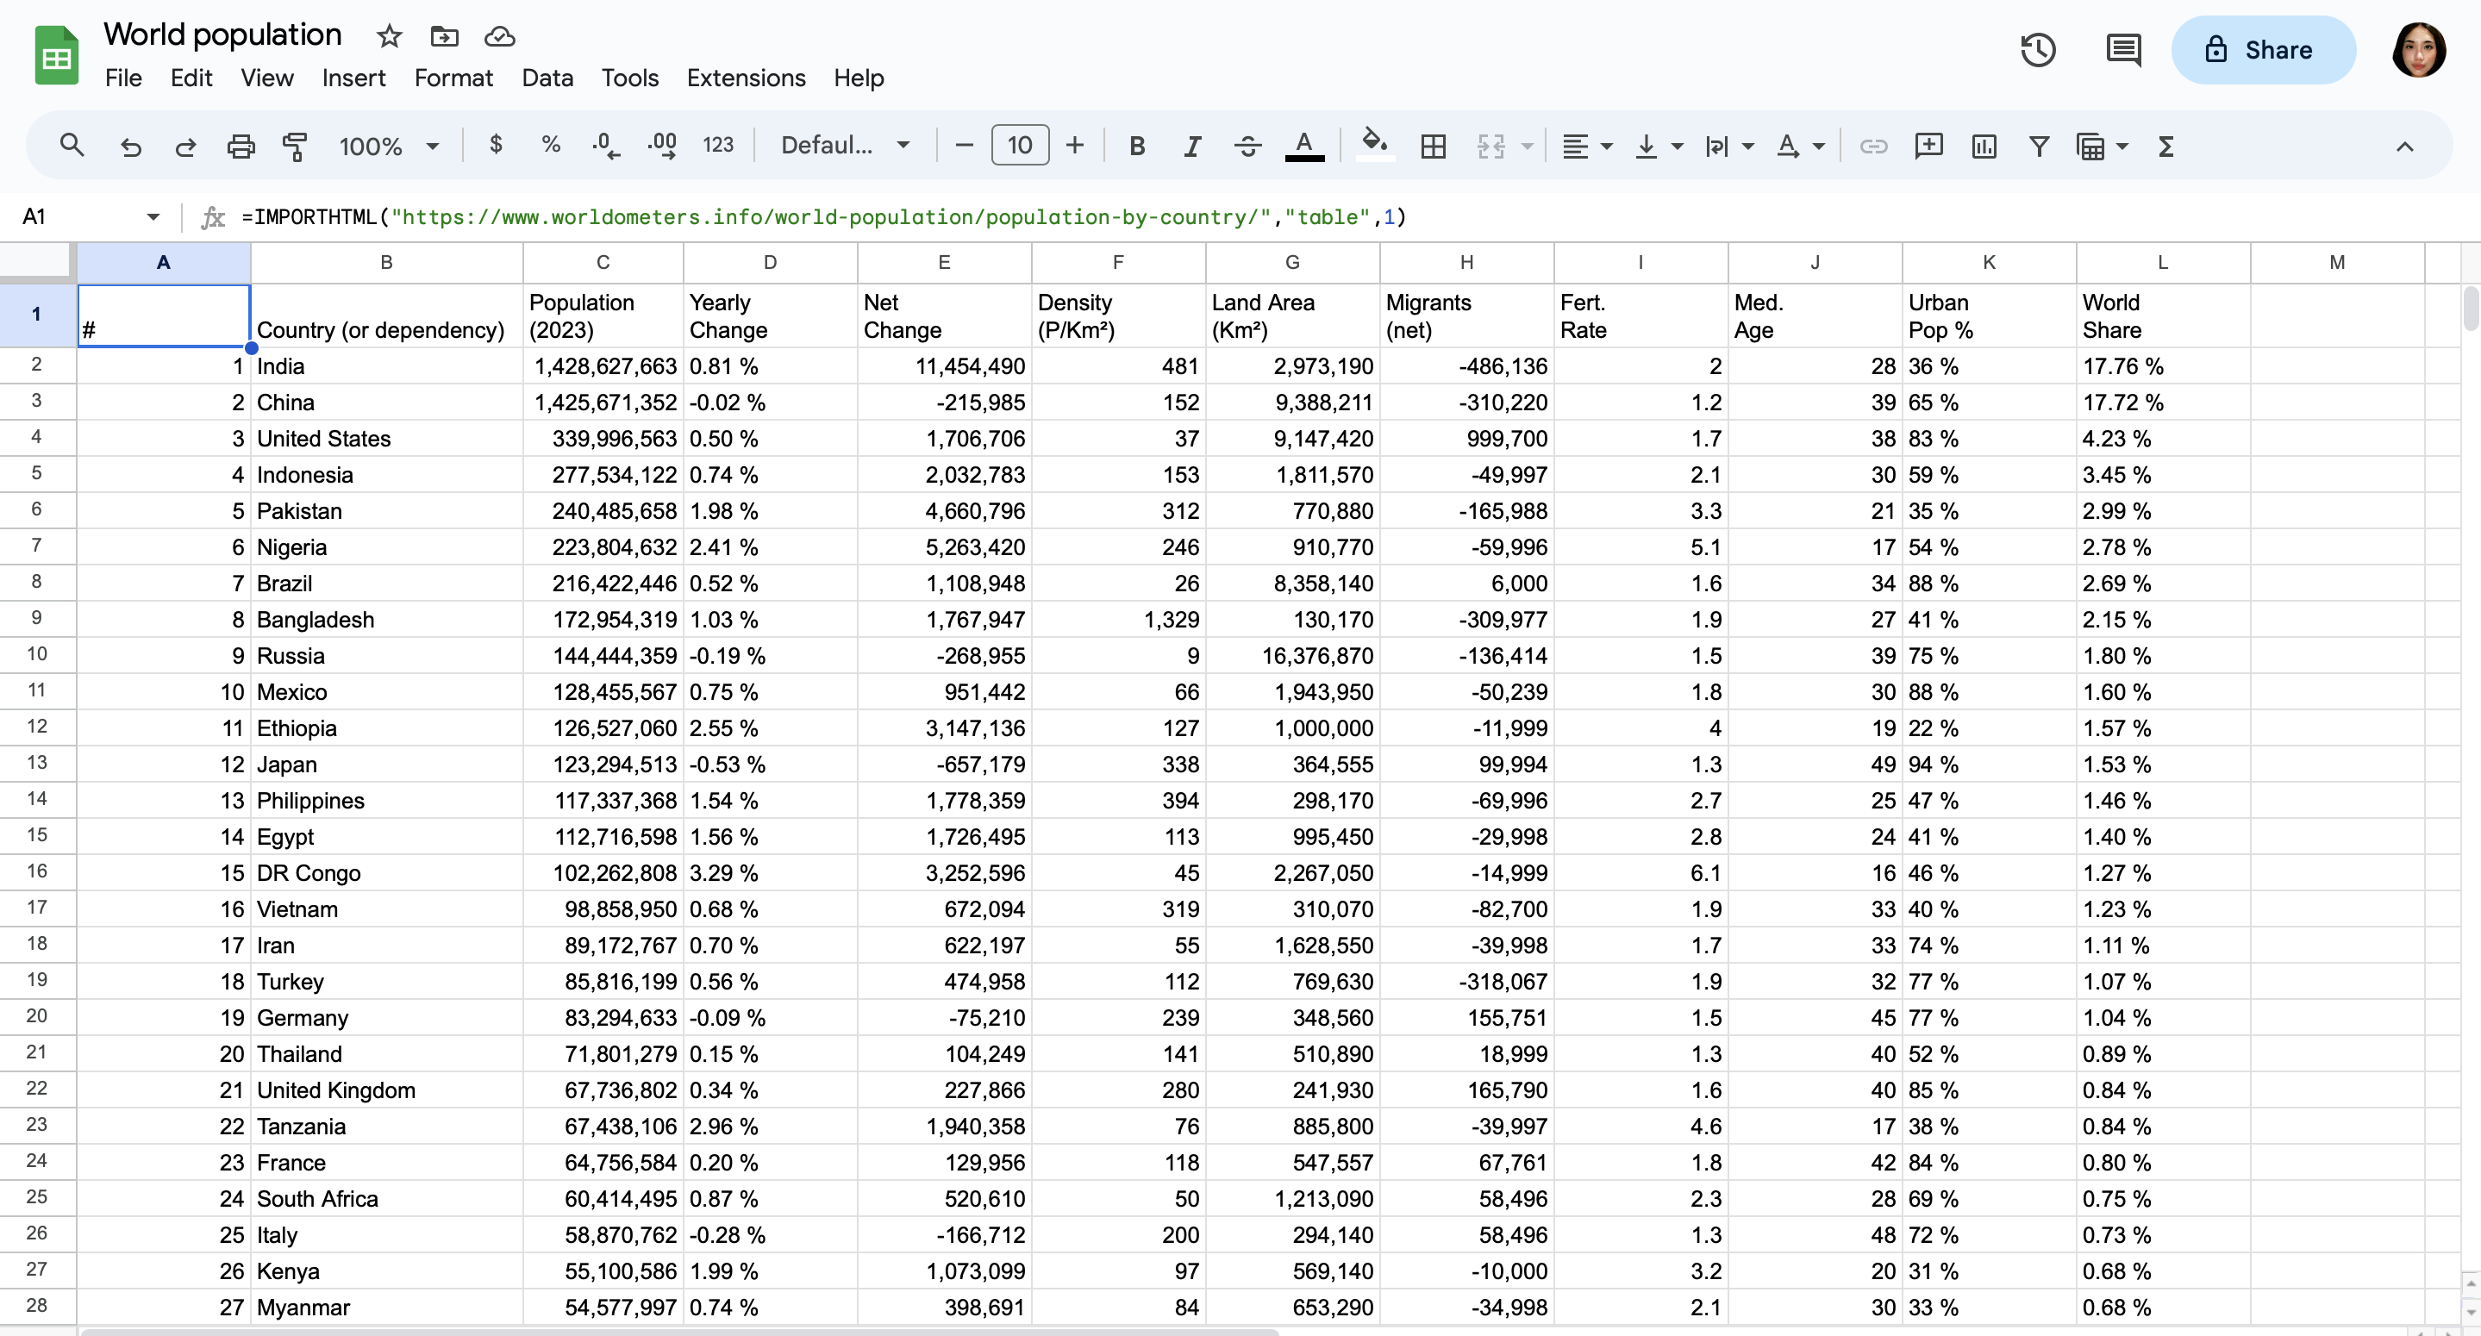
Task: Expand the Default font dropdown
Action: click(x=845, y=146)
